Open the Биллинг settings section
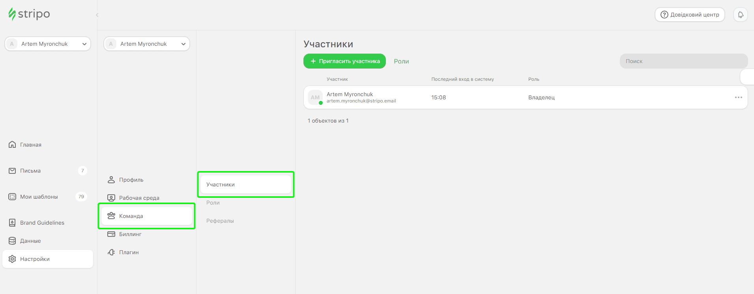Screen dimensions: 754x294 pyautogui.click(x=130, y=234)
